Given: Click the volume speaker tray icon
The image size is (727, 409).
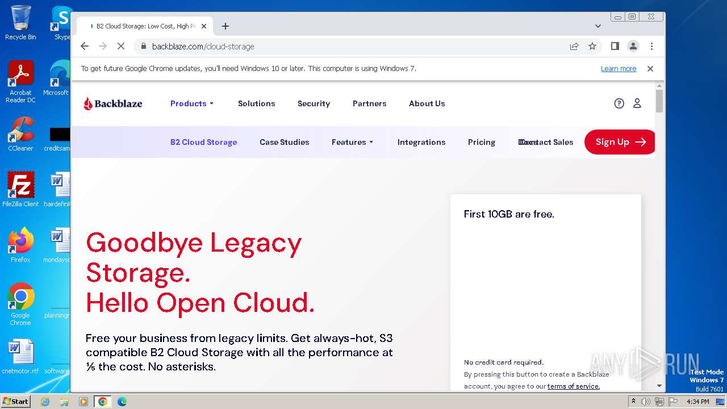Looking at the screenshot, I should pos(646,402).
